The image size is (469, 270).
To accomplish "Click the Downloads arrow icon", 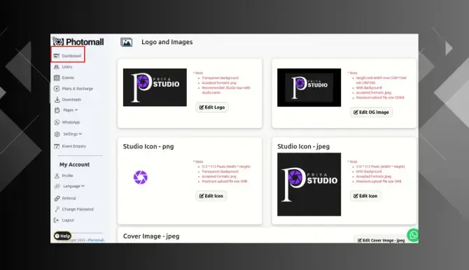I will coord(57,99).
